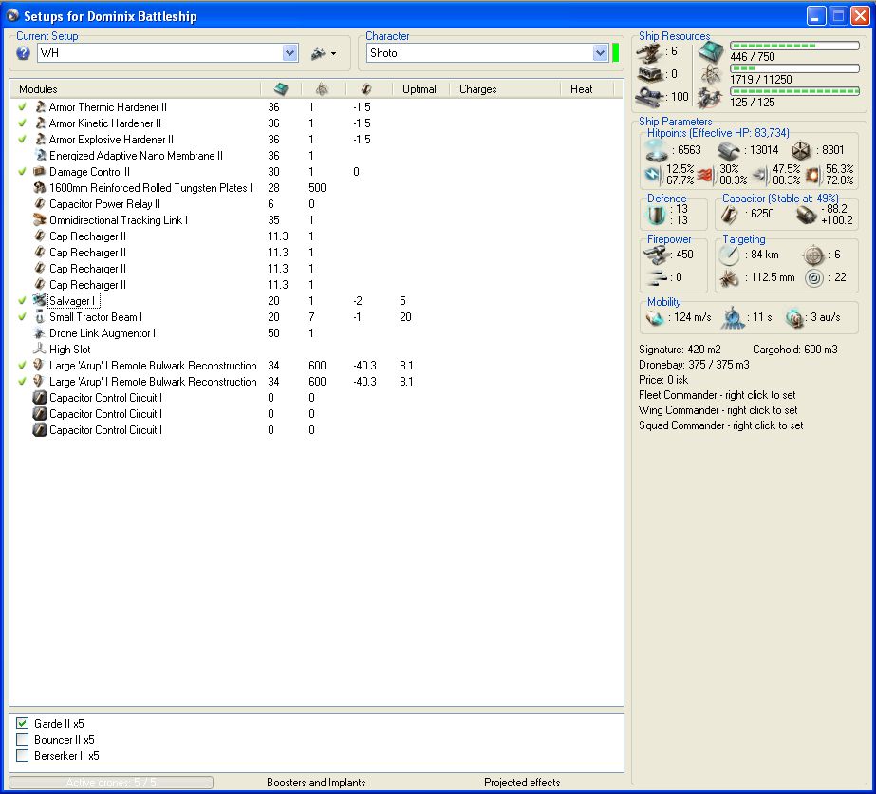Toggle Damage Control II active checkmark
Screen dimensions: 876x794
pyautogui.click(x=23, y=172)
